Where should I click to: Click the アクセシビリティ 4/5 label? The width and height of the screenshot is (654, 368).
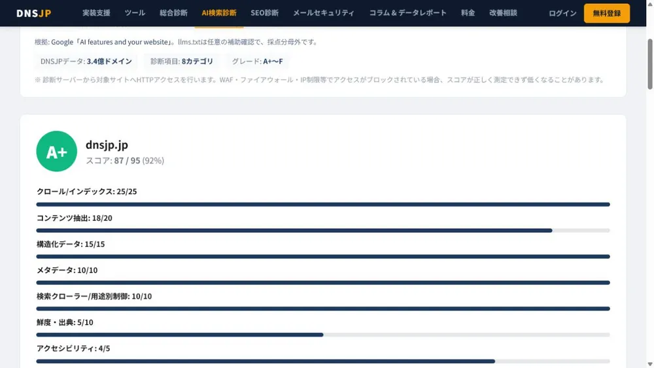[x=73, y=348]
